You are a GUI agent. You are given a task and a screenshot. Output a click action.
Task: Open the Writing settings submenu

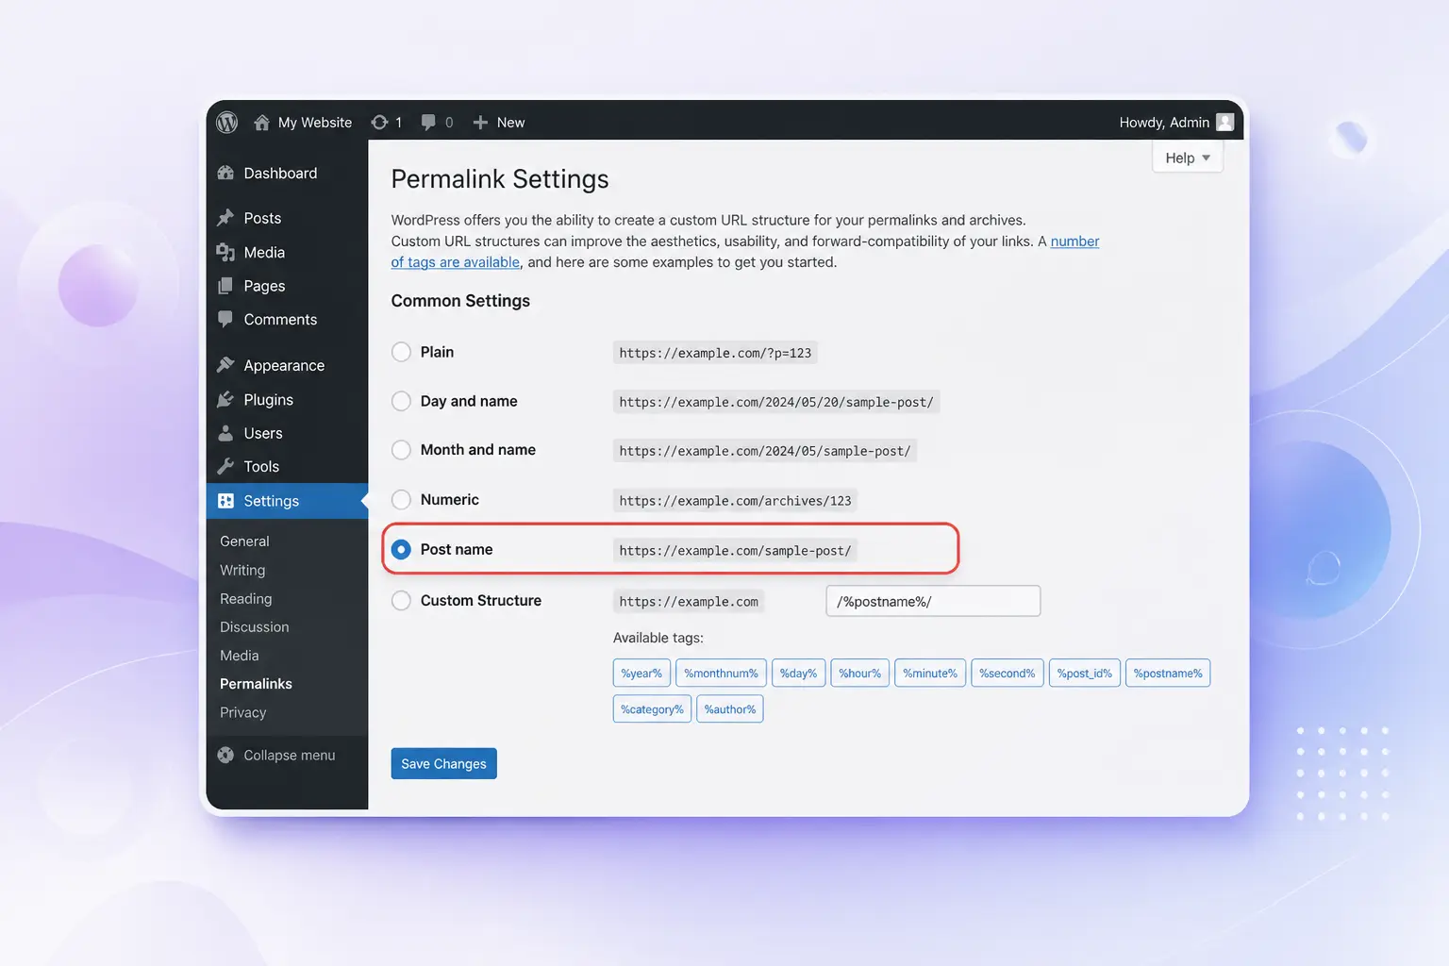click(242, 570)
